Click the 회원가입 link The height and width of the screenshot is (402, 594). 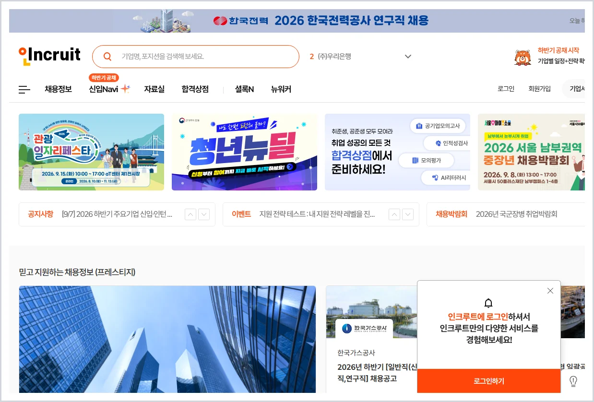[x=539, y=89]
